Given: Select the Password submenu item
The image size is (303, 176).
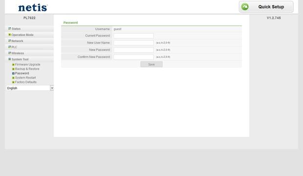Looking at the screenshot, I should pyautogui.click(x=22, y=73).
